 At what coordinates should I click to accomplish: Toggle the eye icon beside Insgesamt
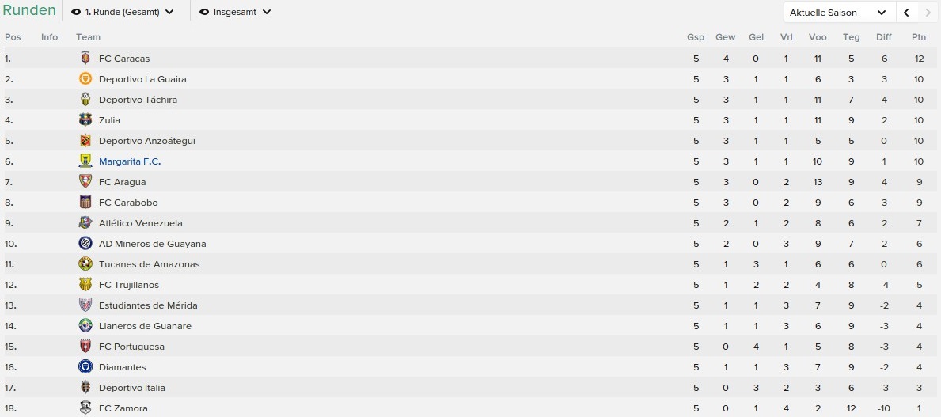pyautogui.click(x=204, y=12)
